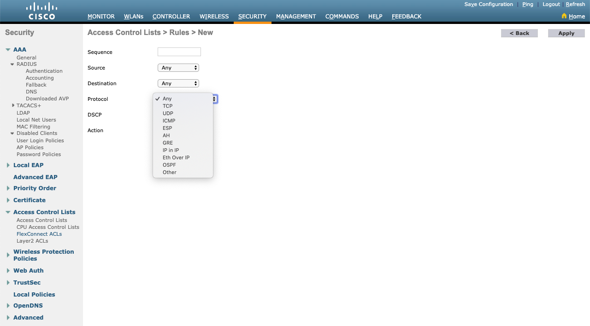
Task: Collapse the AAA section
Action: click(x=7, y=49)
